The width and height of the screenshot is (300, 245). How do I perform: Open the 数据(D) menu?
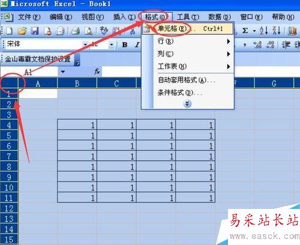click(220, 17)
